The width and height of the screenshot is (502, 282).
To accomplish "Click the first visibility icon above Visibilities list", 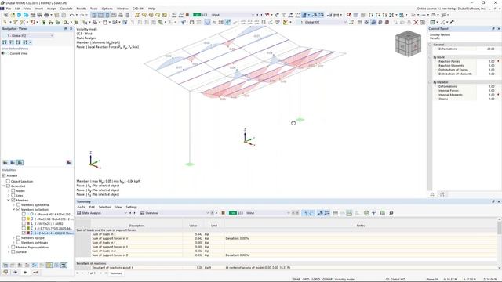I will pos(5,163).
